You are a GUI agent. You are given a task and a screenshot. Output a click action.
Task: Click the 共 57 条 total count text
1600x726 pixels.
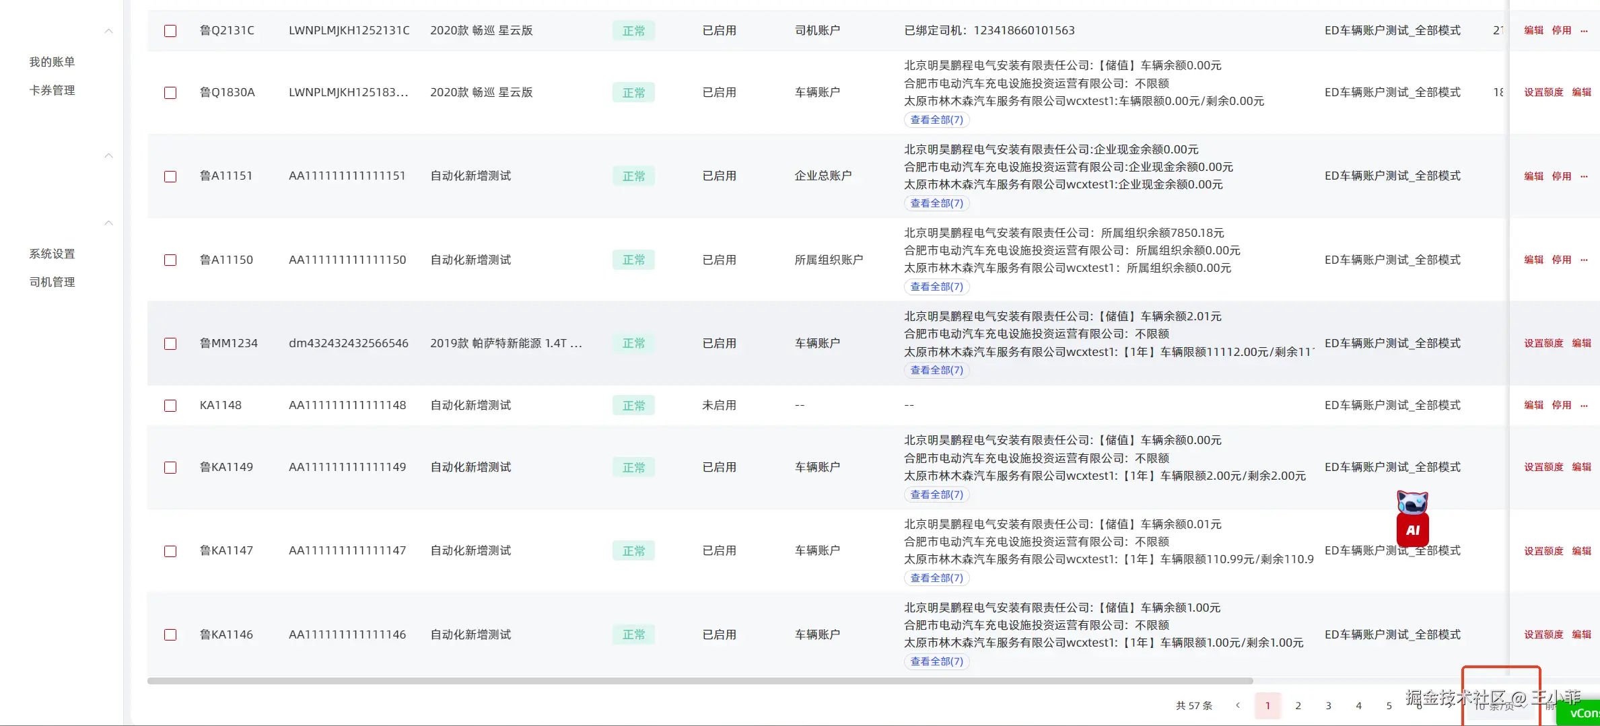click(x=1194, y=706)
